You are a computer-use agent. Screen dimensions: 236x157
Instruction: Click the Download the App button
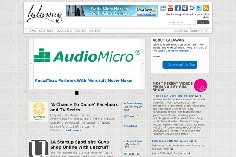[180, 65]
